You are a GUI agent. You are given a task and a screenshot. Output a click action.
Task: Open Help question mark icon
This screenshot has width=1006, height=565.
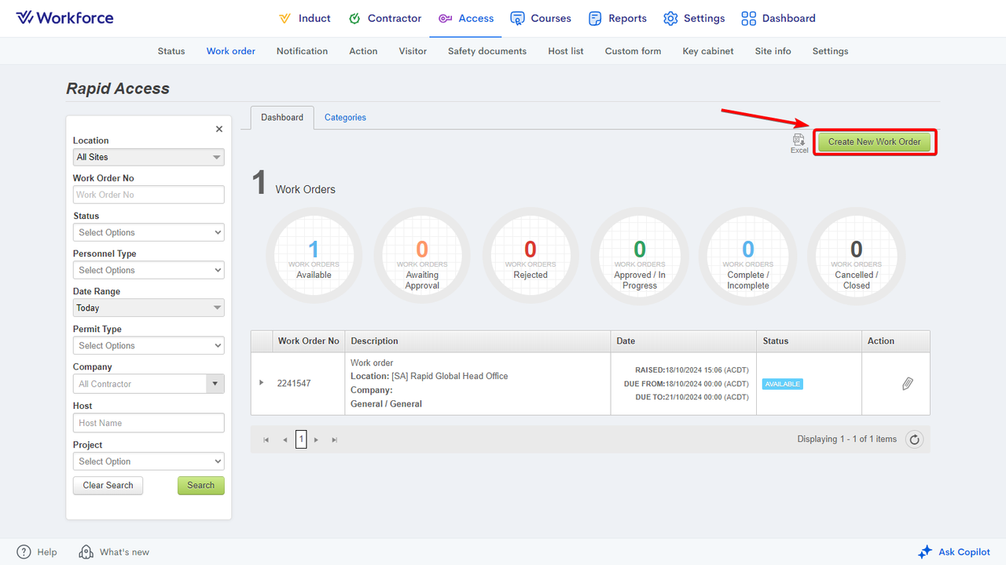click(24, 552)
